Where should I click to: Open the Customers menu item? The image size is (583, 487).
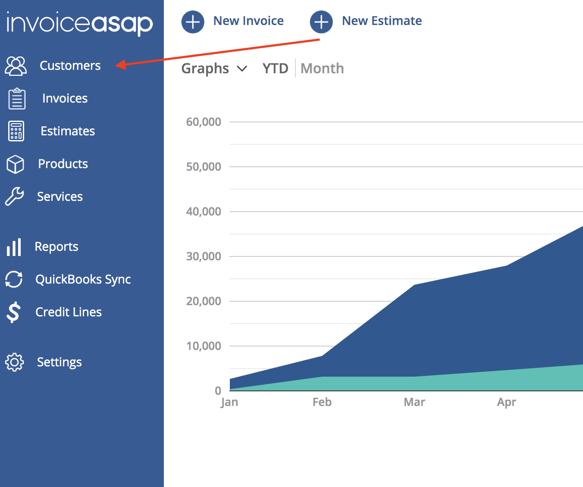[x=70, y=66]
